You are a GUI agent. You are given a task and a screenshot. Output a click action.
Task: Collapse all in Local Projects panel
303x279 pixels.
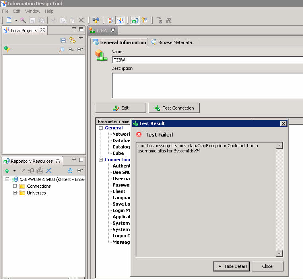point(63,40)
